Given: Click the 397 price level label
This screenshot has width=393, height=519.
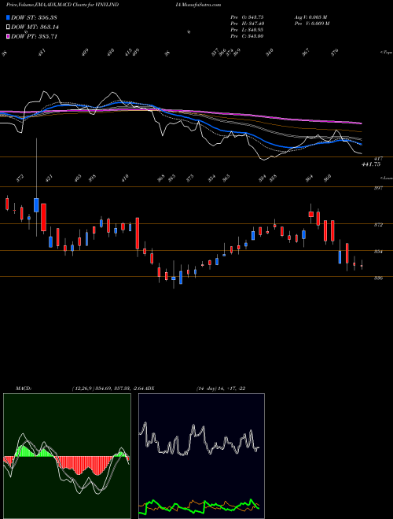Looking at the screenshot, I should (378, 188).
